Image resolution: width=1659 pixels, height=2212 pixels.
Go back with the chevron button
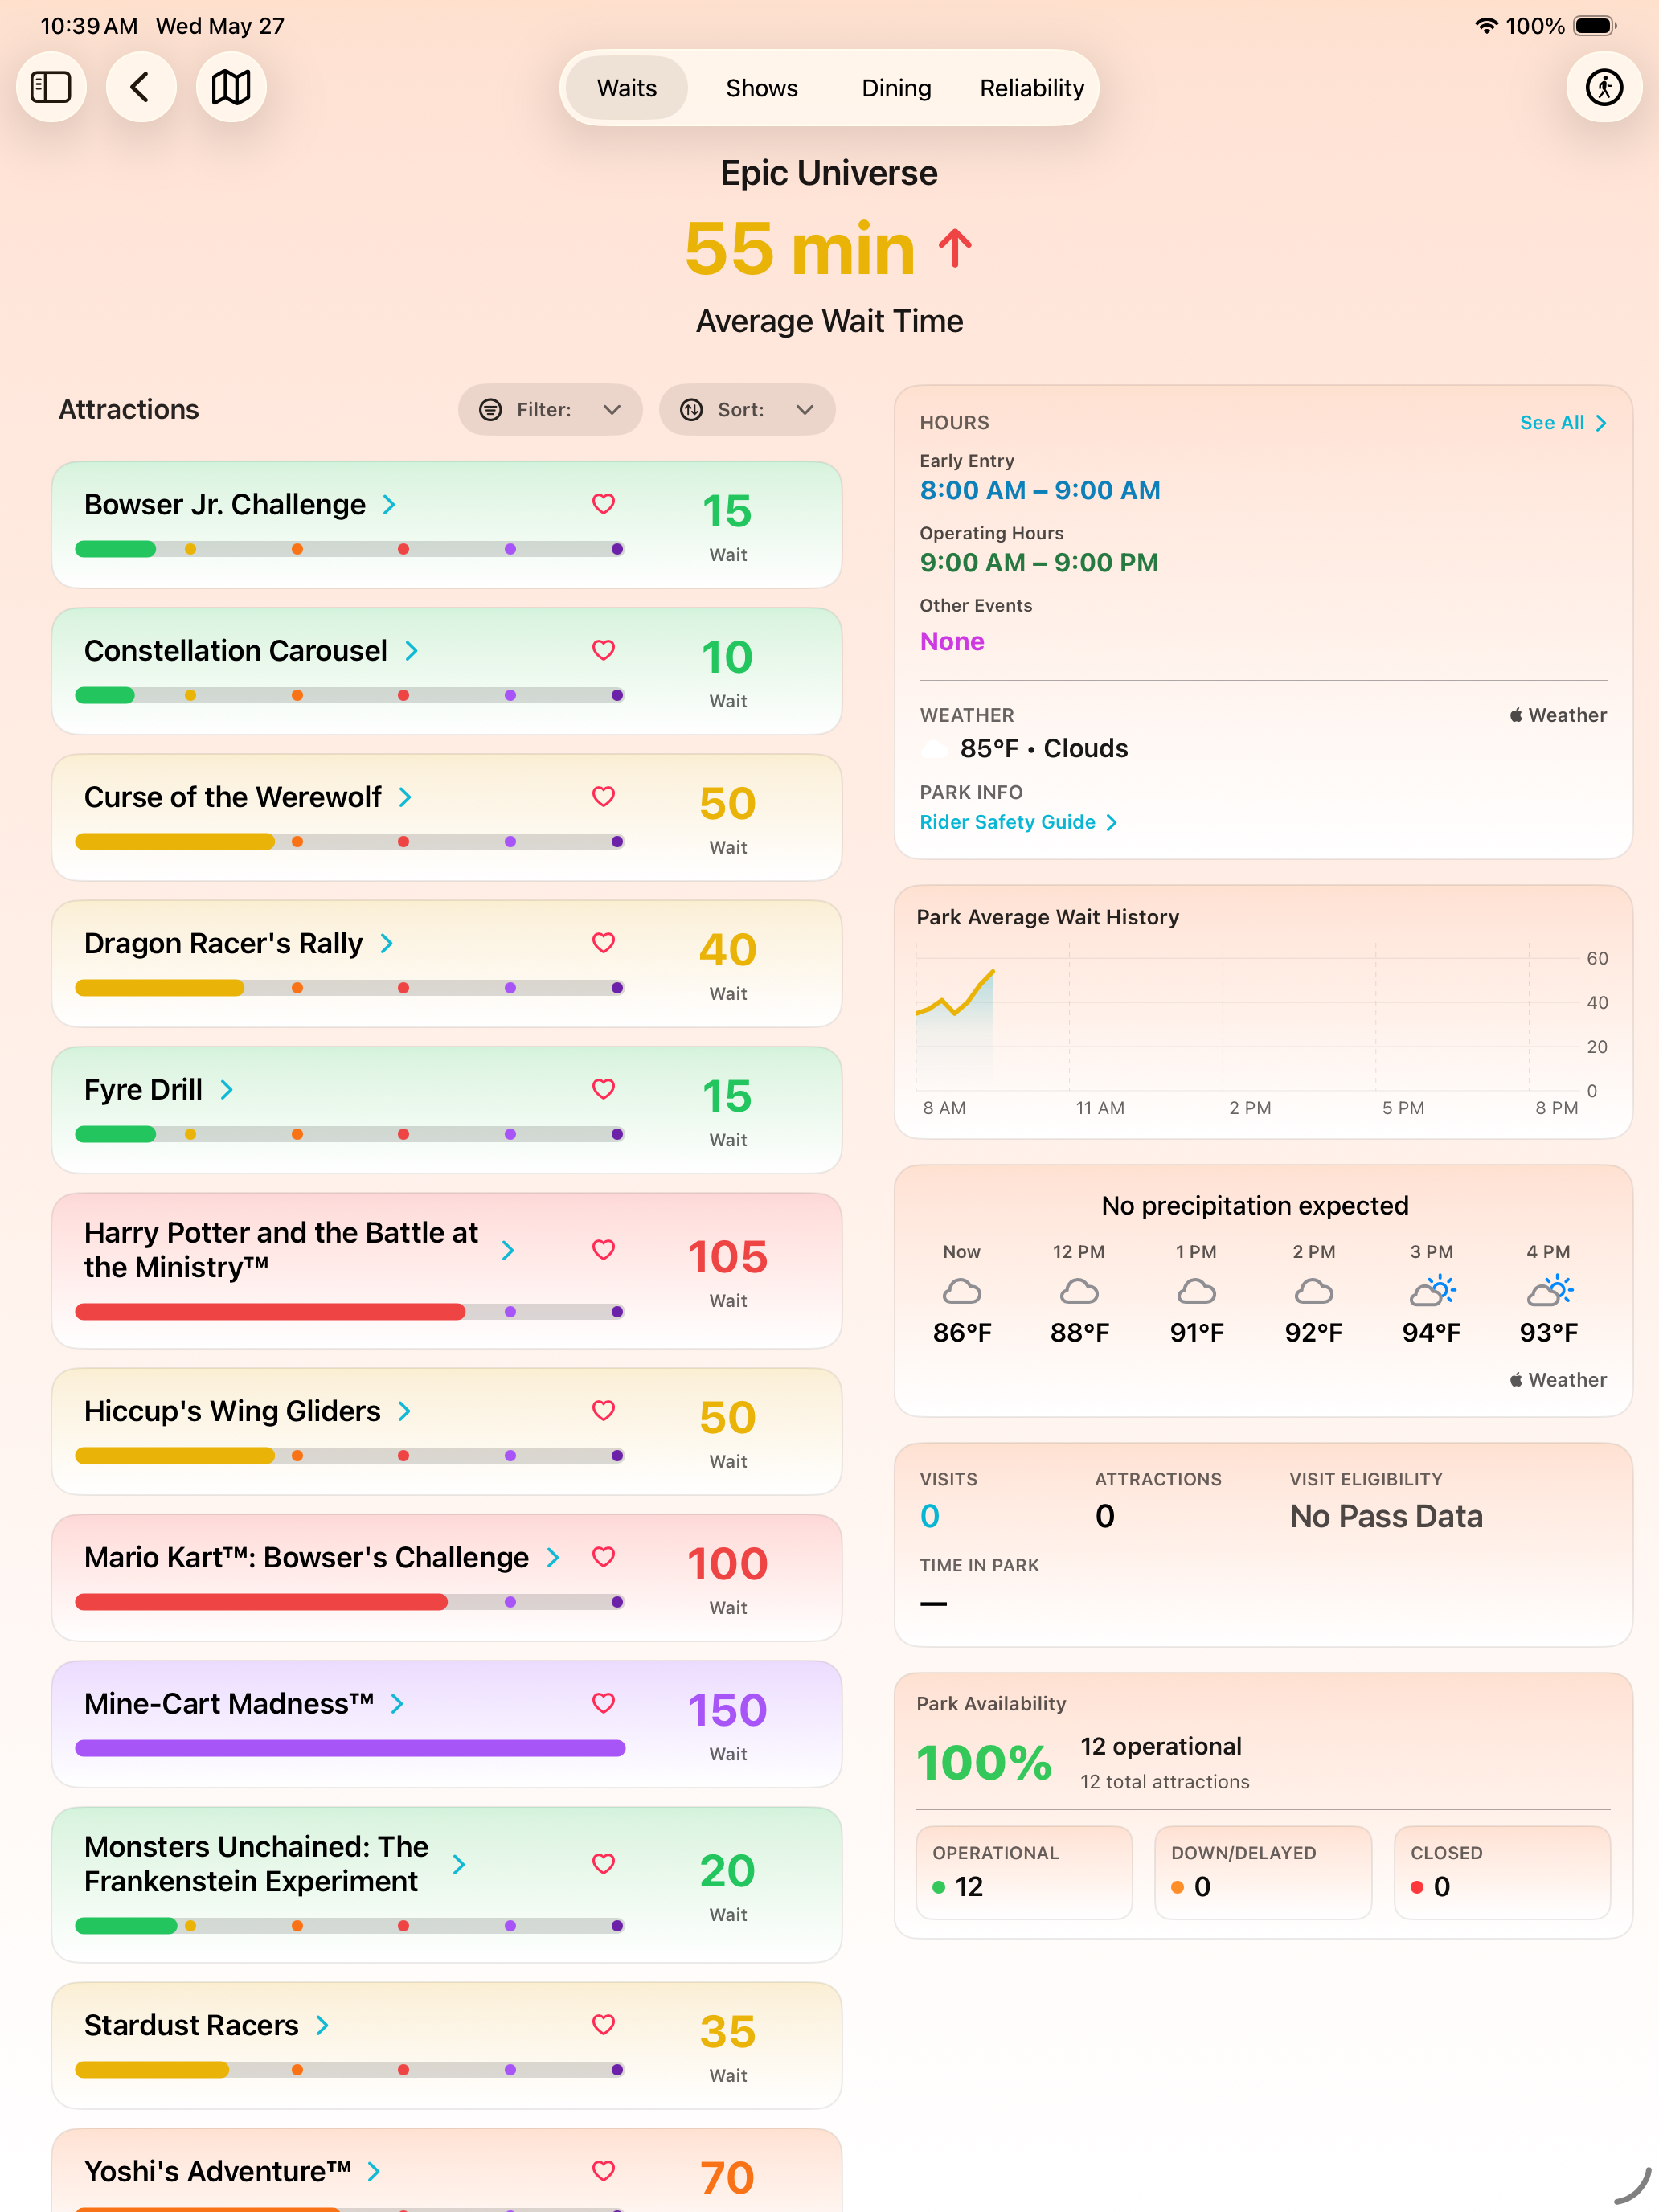tap(141, 87)
